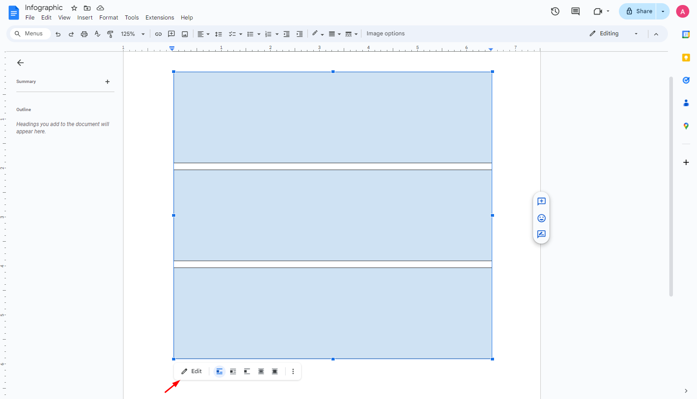The width and height of the screenshot is (697, 399).
Task: Expand the bulleted list options arrow
Action: [259, 34]
